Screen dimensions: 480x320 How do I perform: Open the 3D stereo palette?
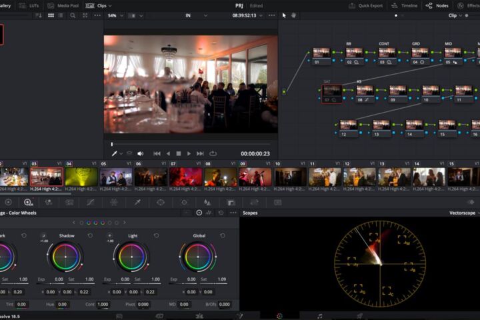(x=277, y=202)
